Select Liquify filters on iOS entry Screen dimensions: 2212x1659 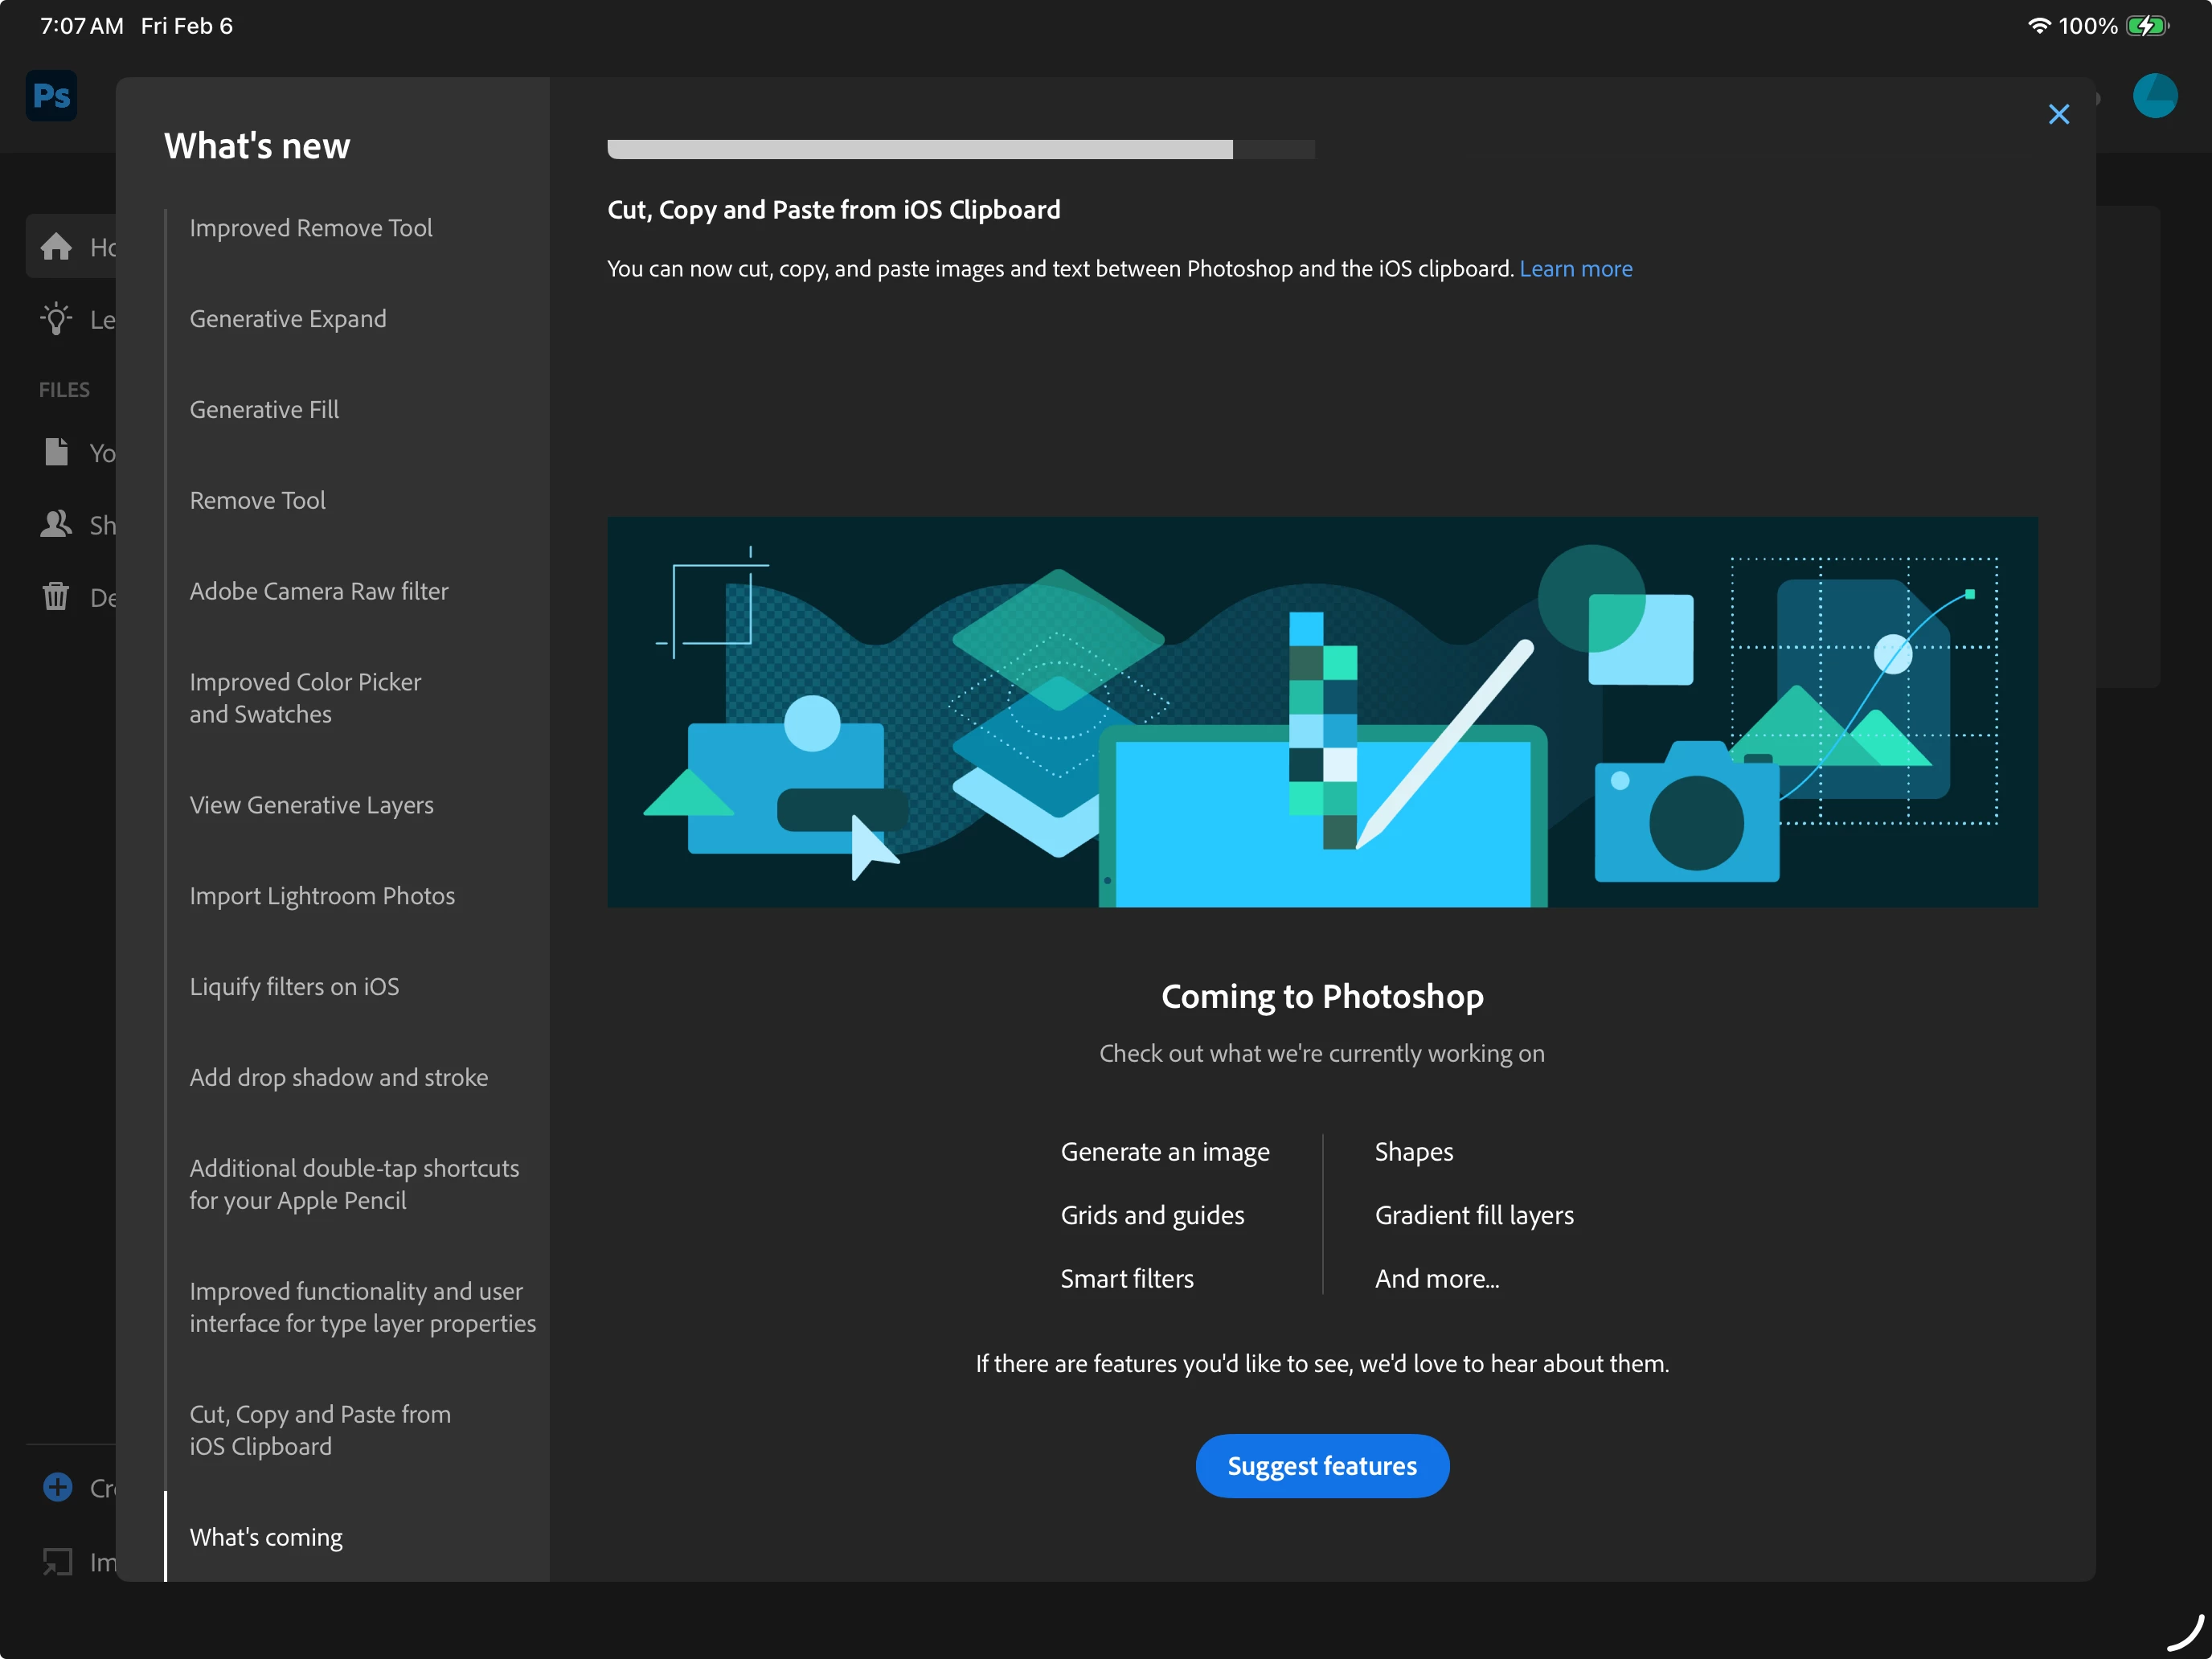click(x=294, y=986)
